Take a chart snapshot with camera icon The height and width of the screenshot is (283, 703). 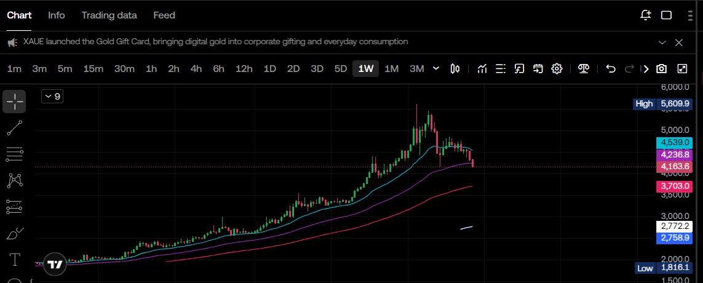pyautogui.click(x=661, y=69)
